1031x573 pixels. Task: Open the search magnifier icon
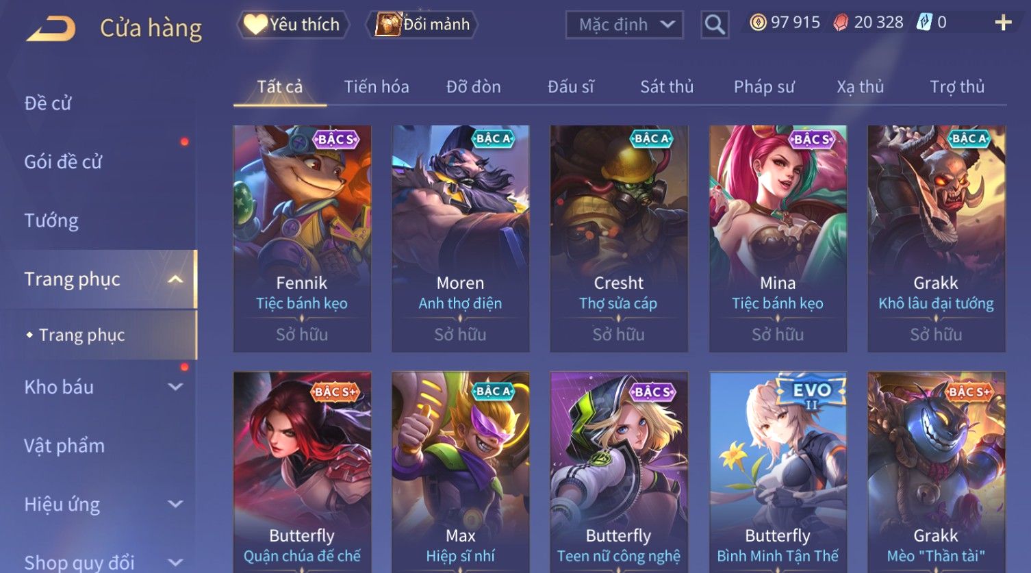click(715, 25)
